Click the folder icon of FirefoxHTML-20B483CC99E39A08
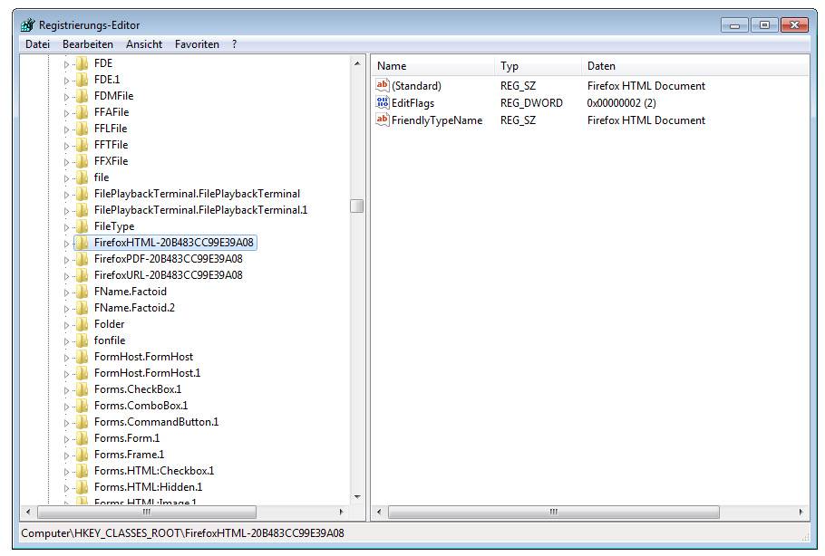This screenshot has width=825, height=556. pyautogui.click(x=82, y=243)
